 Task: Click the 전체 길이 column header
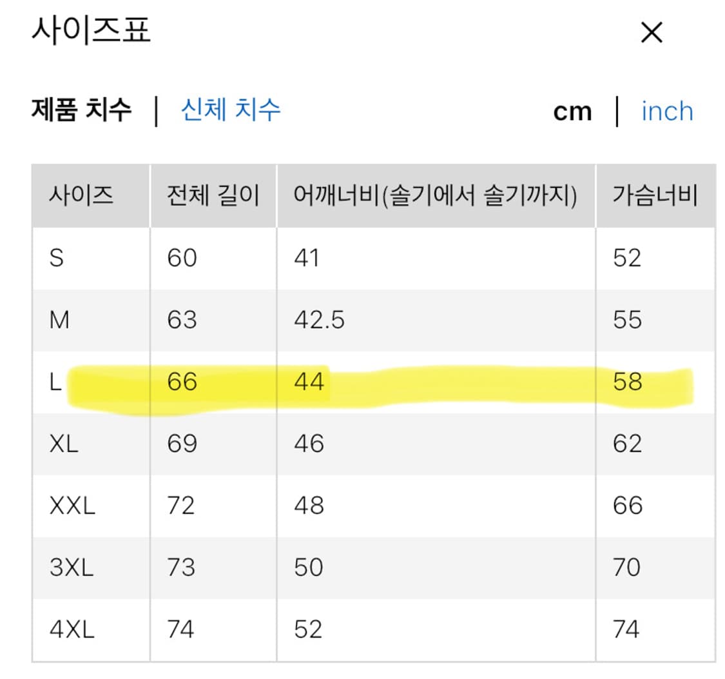[x=213, y=195]
